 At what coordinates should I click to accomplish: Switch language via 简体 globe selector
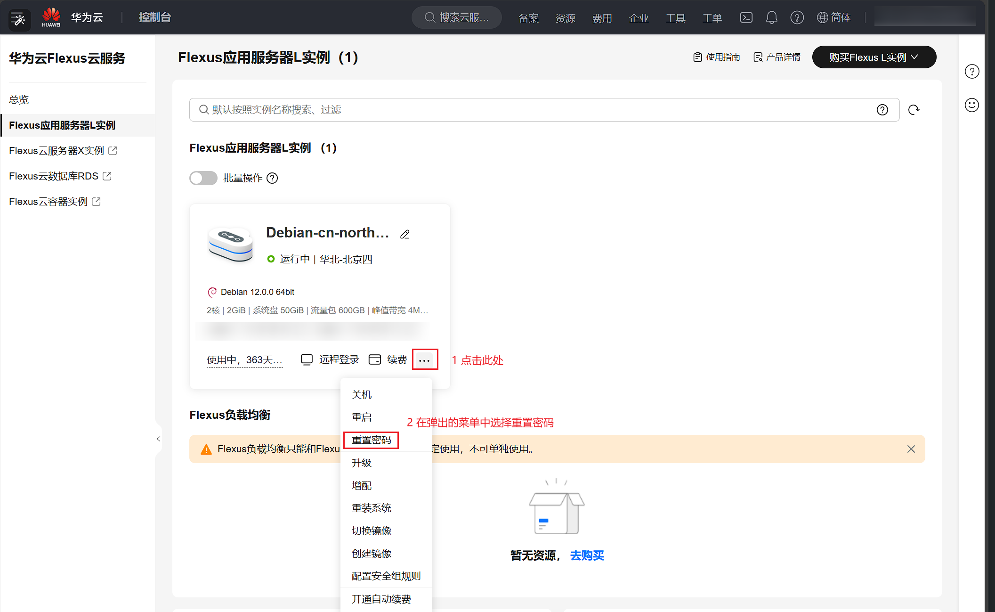[x=833, y=18]
